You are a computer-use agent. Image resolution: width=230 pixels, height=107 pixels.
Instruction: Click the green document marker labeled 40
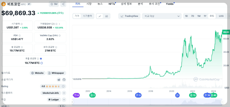[x=214, y=95]
